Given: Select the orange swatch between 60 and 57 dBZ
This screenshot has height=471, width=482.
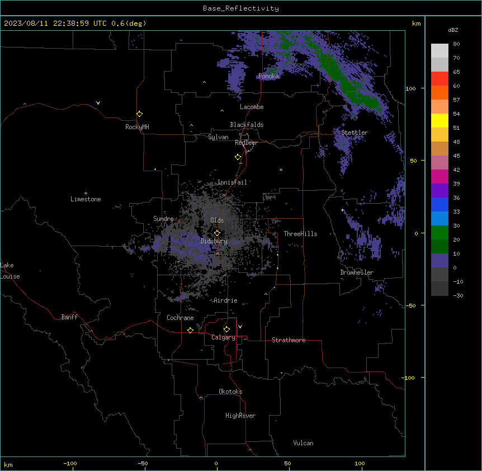Looking at the screenshot, I should (440, 92).
